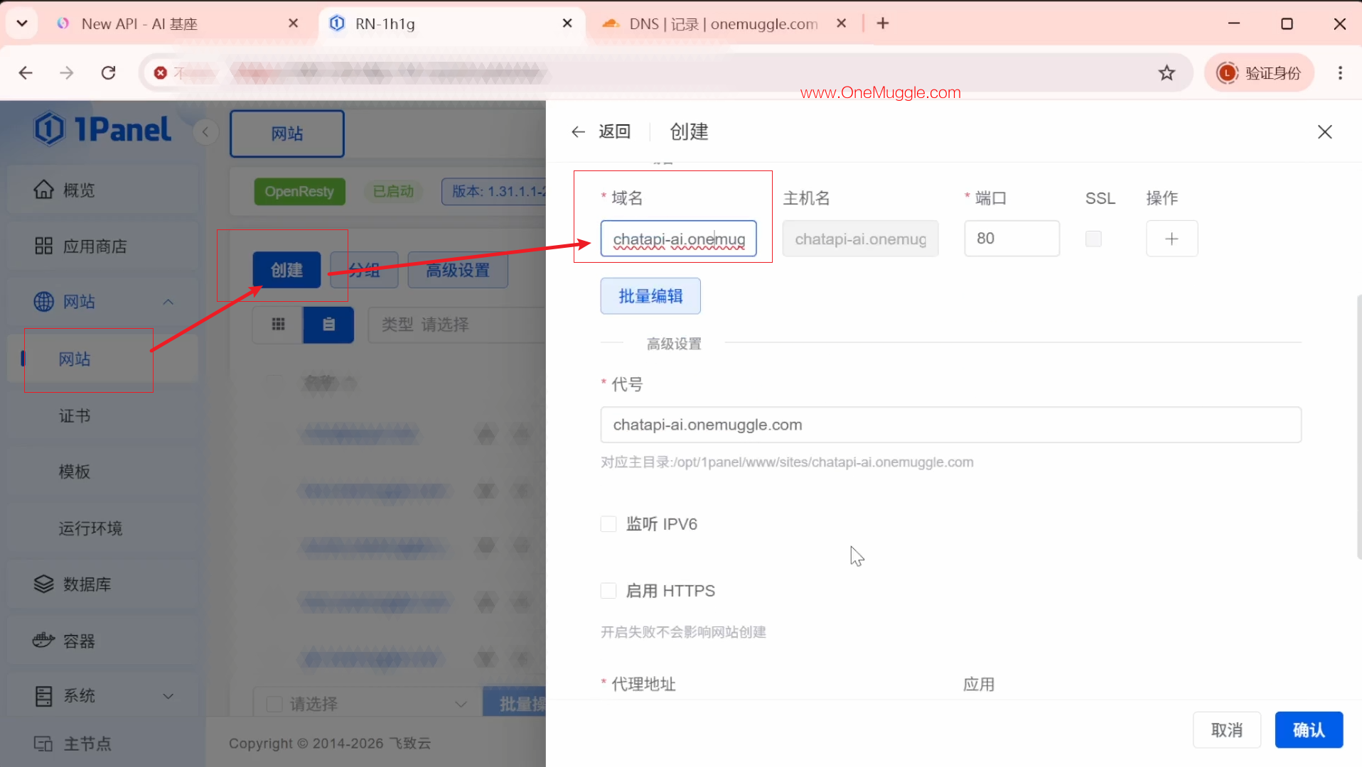Enable 监听 IPV6 checkbox
1362x767 pixels.
coord(608,524)
